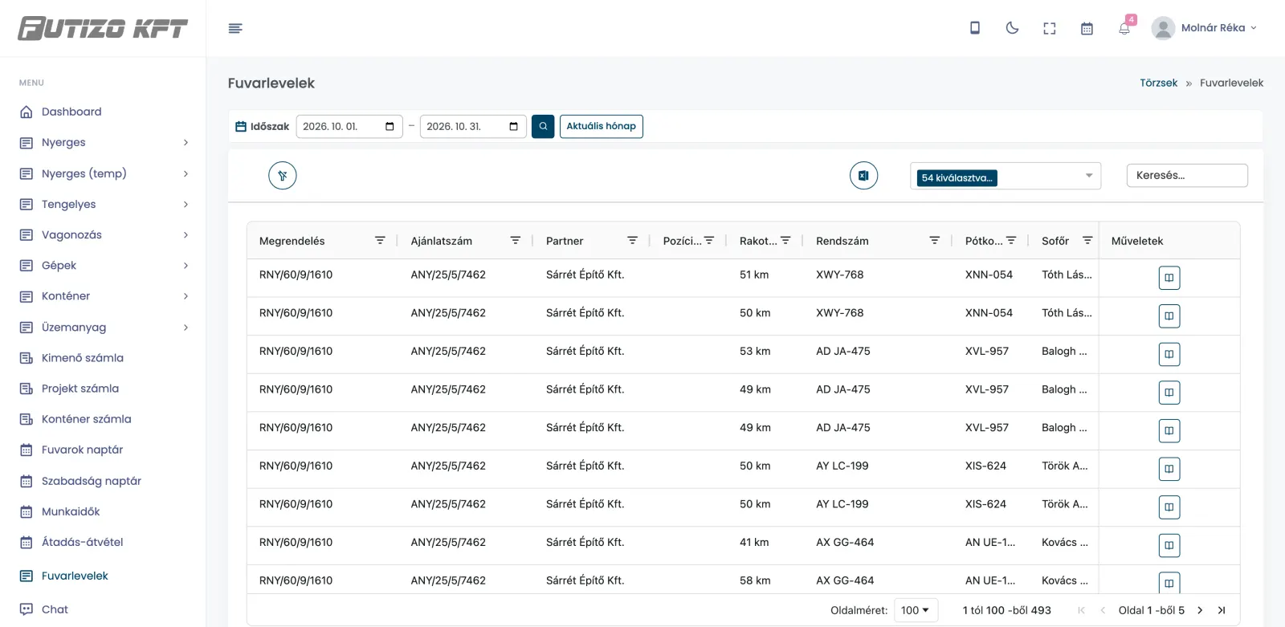Screen dimensions: 1285x627
Task: Filter the Sofőr column
Action: point(1087,240)
